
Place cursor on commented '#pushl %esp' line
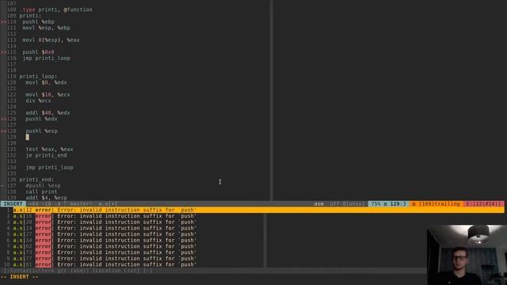tap(43, 186)
